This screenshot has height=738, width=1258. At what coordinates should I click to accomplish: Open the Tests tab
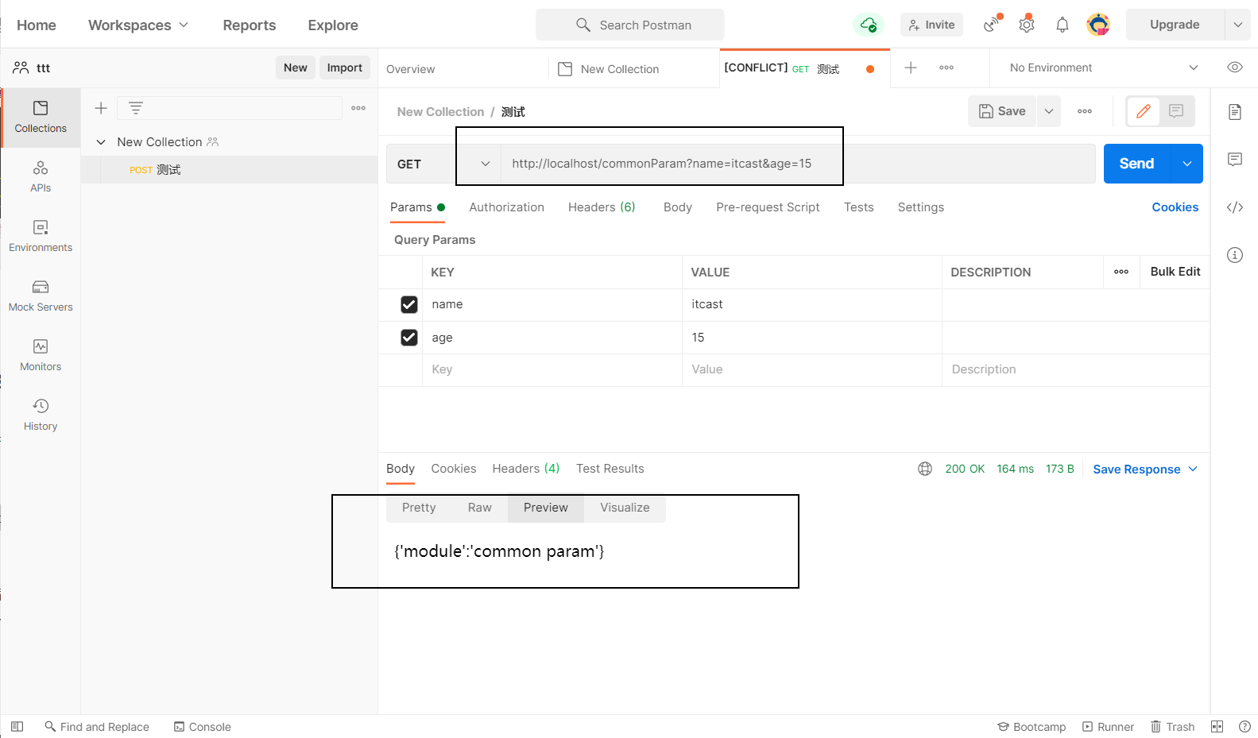pos(858,207)
